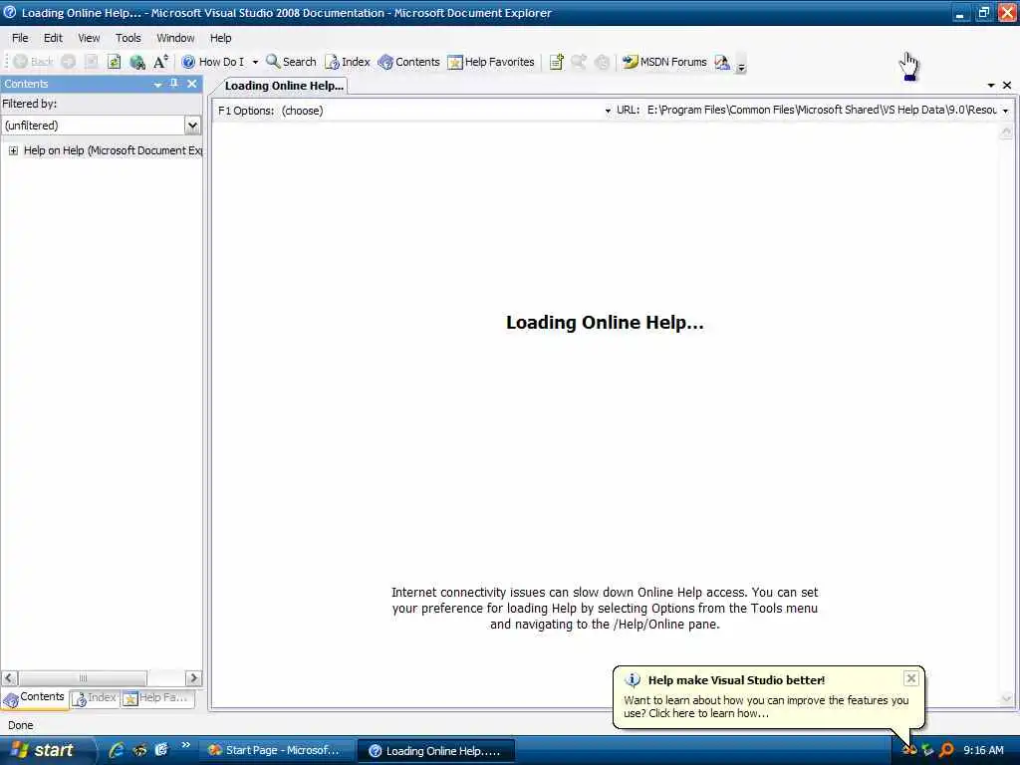Close the Visual Studio balloon tip
This screenshot has width=1020, height=765.
point(911,678)
